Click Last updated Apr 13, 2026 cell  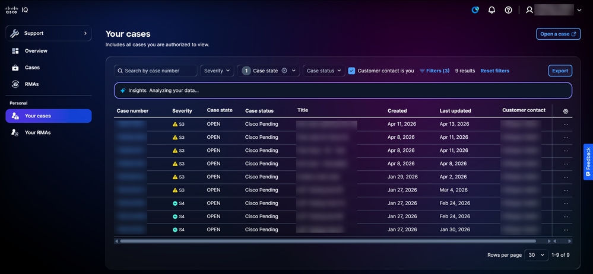pos(454,124)
